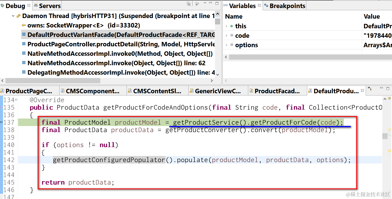Minimize the editor area
The height and width of the screenshot is (199, 392).
pos(381,88)
